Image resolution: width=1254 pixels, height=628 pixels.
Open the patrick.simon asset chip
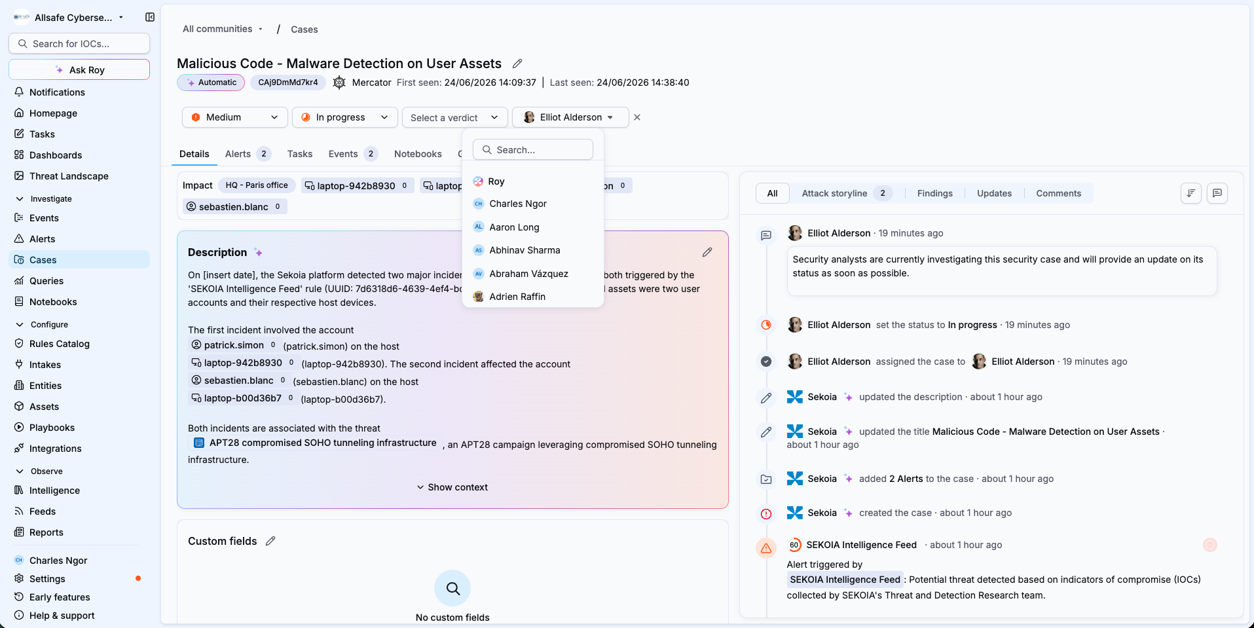coord(234,345)
